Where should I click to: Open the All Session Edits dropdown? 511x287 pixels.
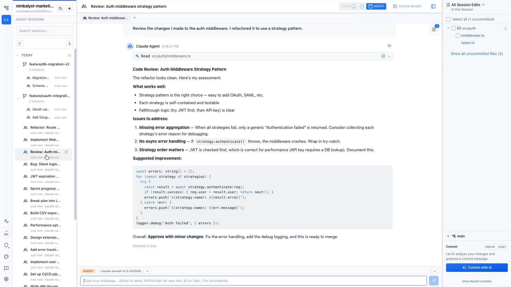pos(484,5)
